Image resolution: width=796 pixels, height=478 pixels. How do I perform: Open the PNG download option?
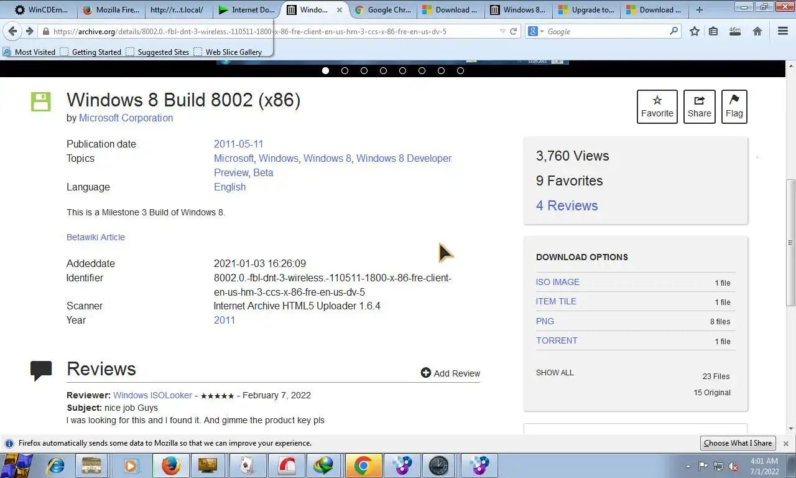point(545,321)
